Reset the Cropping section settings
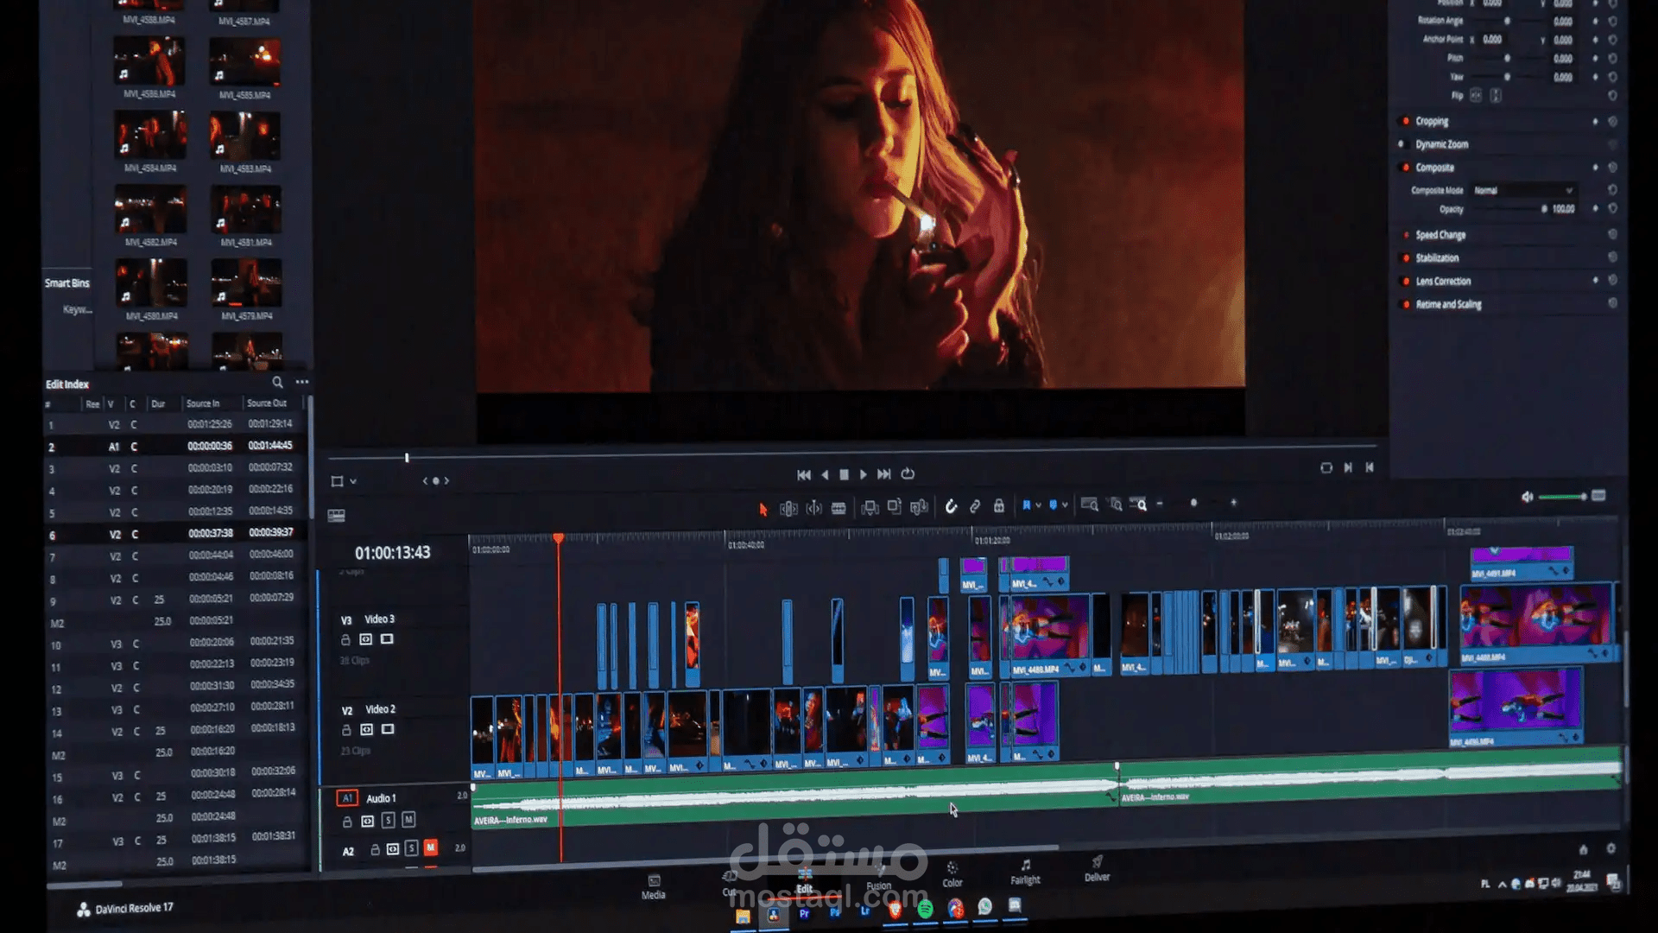Image resolution: width=1658 pixels, height=933 pixels. click(1612, 122)
